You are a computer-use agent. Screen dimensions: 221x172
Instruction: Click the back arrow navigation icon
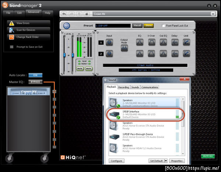click(x=64, y=14)
